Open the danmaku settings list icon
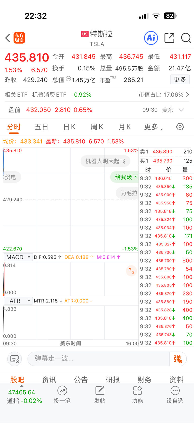194x423 pixels. pos(15,359)
